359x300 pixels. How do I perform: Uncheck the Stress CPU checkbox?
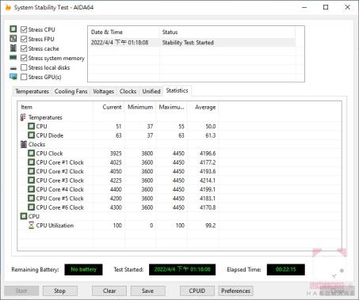coord(24,29)
